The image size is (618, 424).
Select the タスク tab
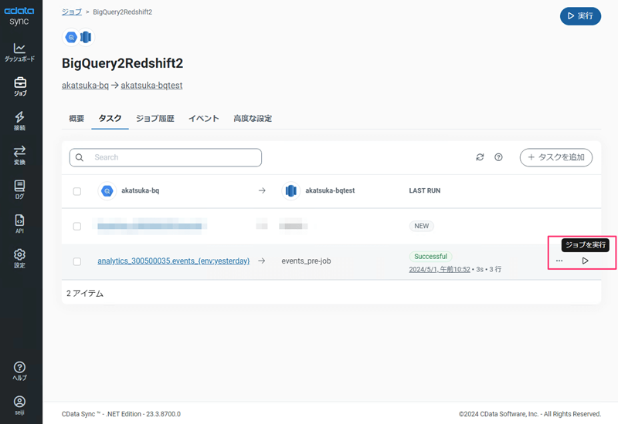110,119
